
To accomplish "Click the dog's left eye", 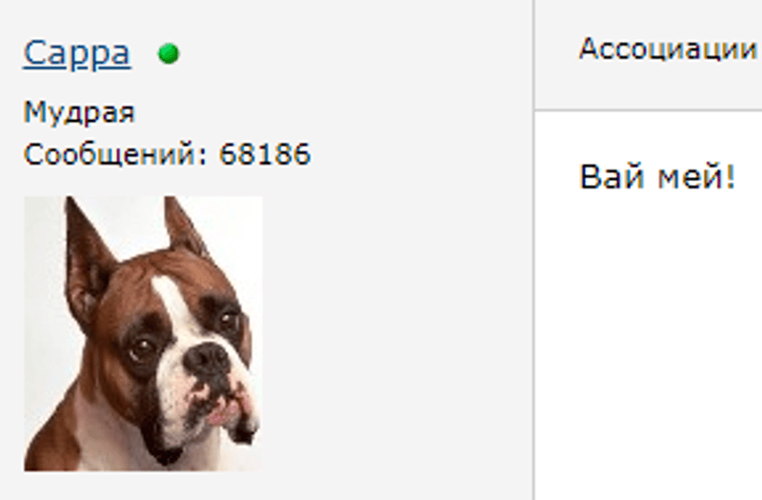I will [x=142, y=348].
